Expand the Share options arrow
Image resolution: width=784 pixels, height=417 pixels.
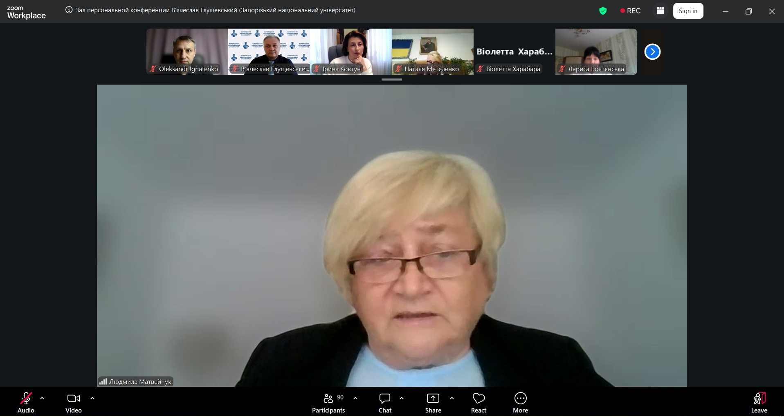pyautogui.click(x=452, y=398)
